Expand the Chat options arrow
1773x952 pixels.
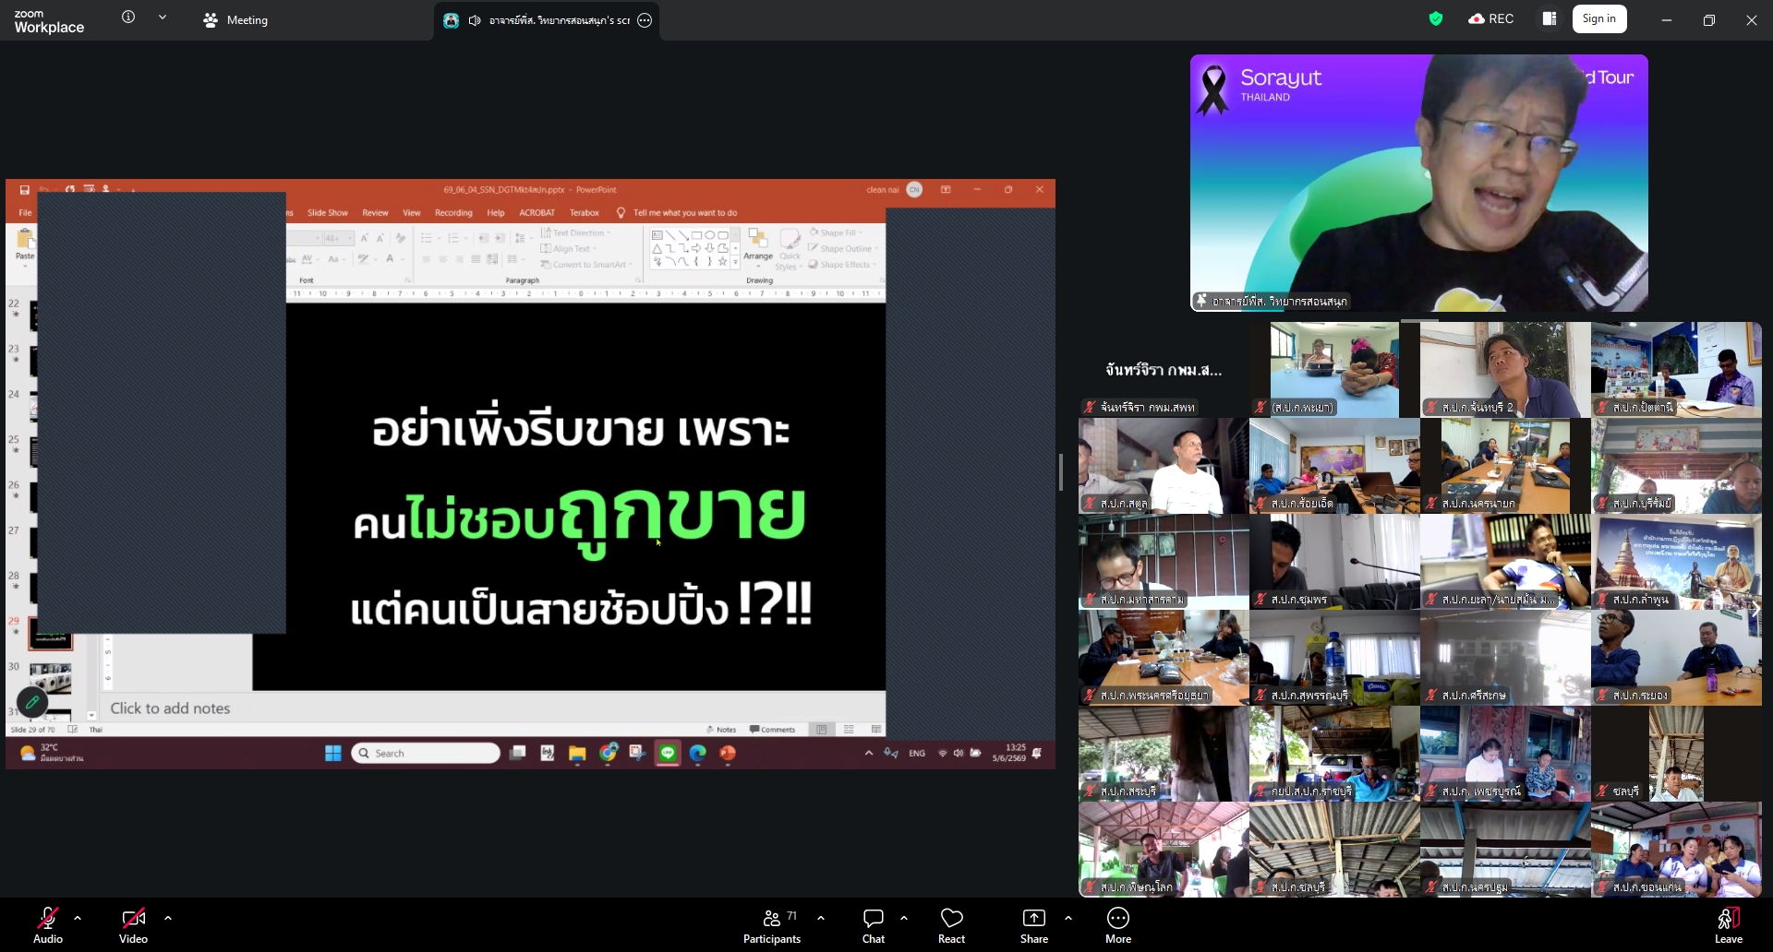(904, 918)
